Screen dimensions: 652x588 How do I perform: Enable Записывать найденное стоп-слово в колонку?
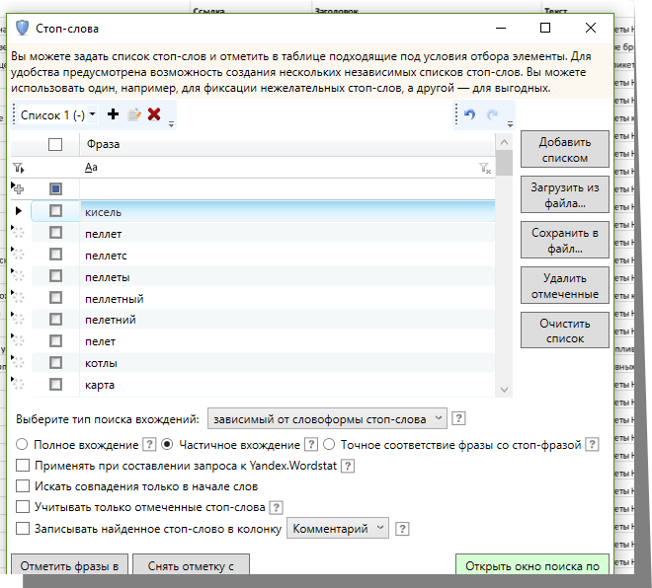pos(23,528)
